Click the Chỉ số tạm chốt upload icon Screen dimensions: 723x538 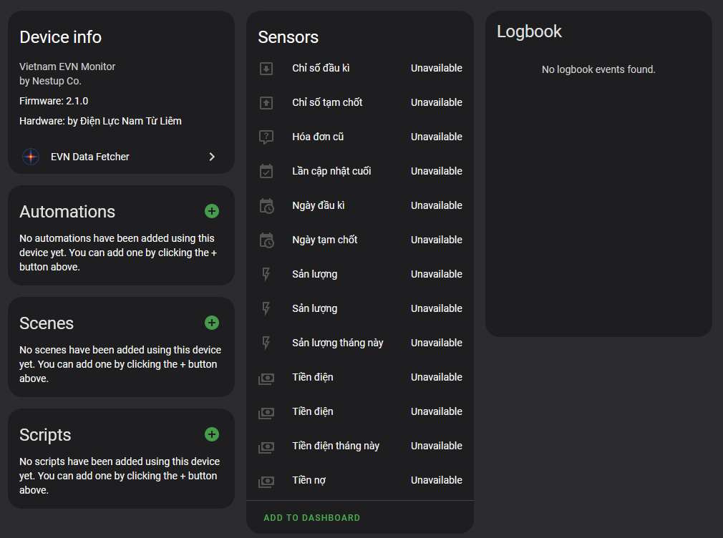click(266, 102)
